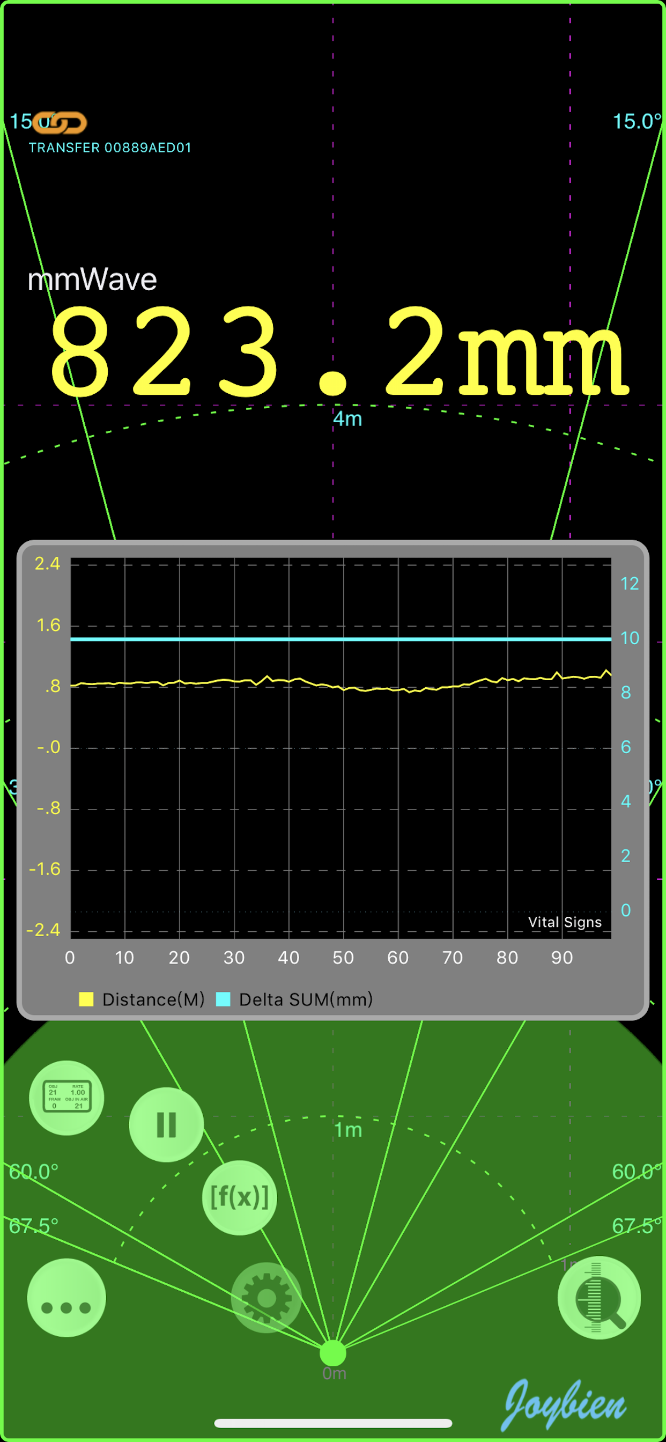
Task: Tap the Delta SUM(mm) legend label
Action: 306,999
